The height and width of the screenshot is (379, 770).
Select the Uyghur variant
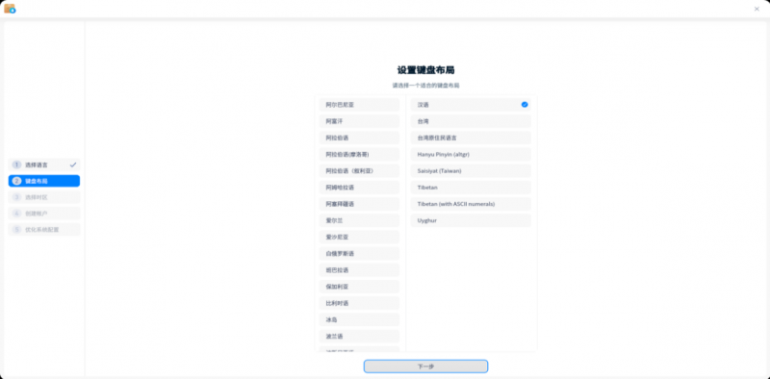[471, 220]
